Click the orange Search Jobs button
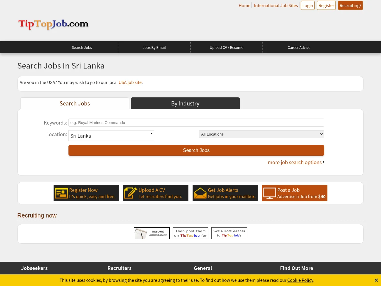381x286 pixels. [196, 150]
